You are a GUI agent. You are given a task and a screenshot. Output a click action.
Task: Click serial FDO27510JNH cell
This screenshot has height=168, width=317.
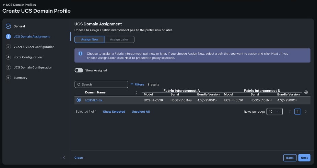pos(261,100)
